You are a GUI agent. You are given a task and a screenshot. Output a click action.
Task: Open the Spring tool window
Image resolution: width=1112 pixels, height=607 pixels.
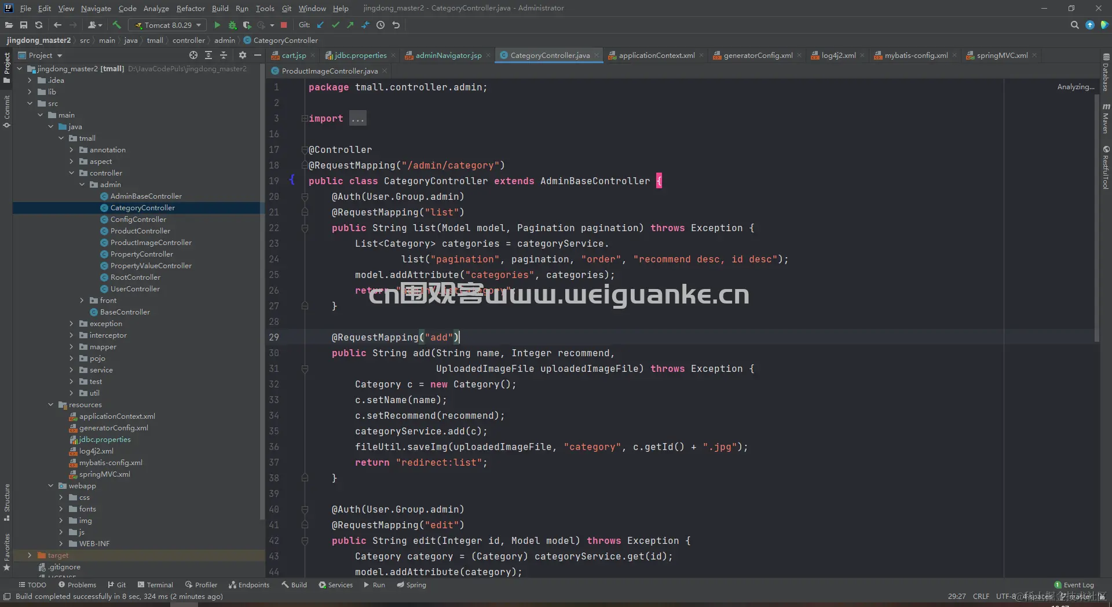click(x=411, y=585)
